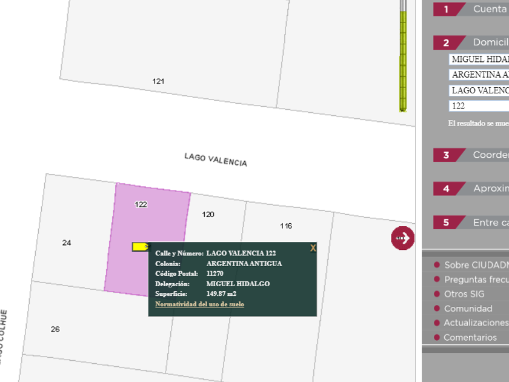509x382 pixels.
Task: Open Preguntas frecuentes menu item
Action: click(x=476, y=280)
